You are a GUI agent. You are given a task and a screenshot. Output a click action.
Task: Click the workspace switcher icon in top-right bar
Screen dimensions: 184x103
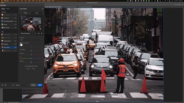[179, 5]
